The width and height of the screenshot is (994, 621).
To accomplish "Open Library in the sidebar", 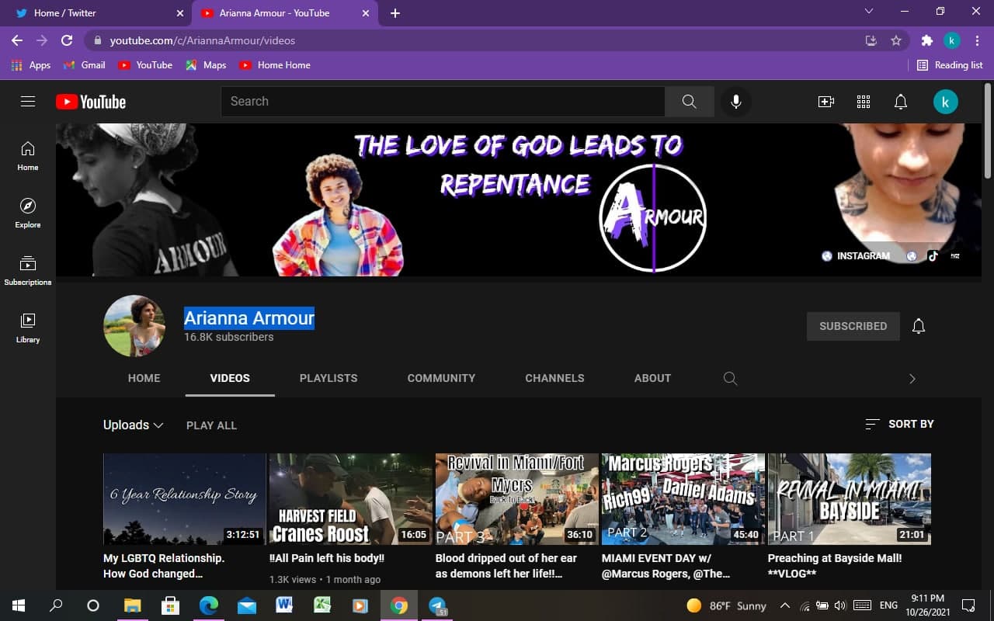I will click(28, 328).
